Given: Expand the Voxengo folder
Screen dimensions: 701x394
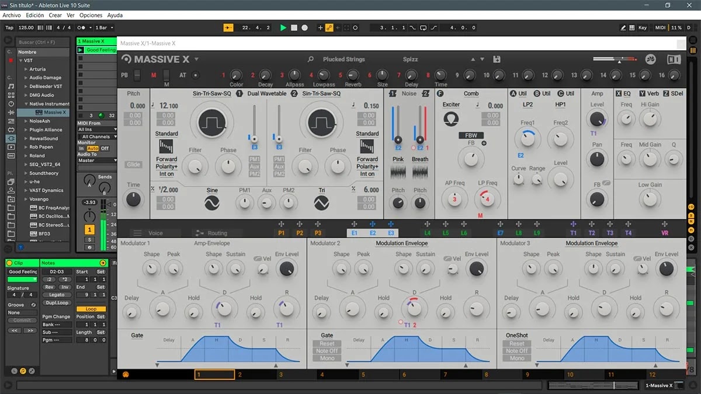Looking at the screenshot, I should (x=26, y=199).
